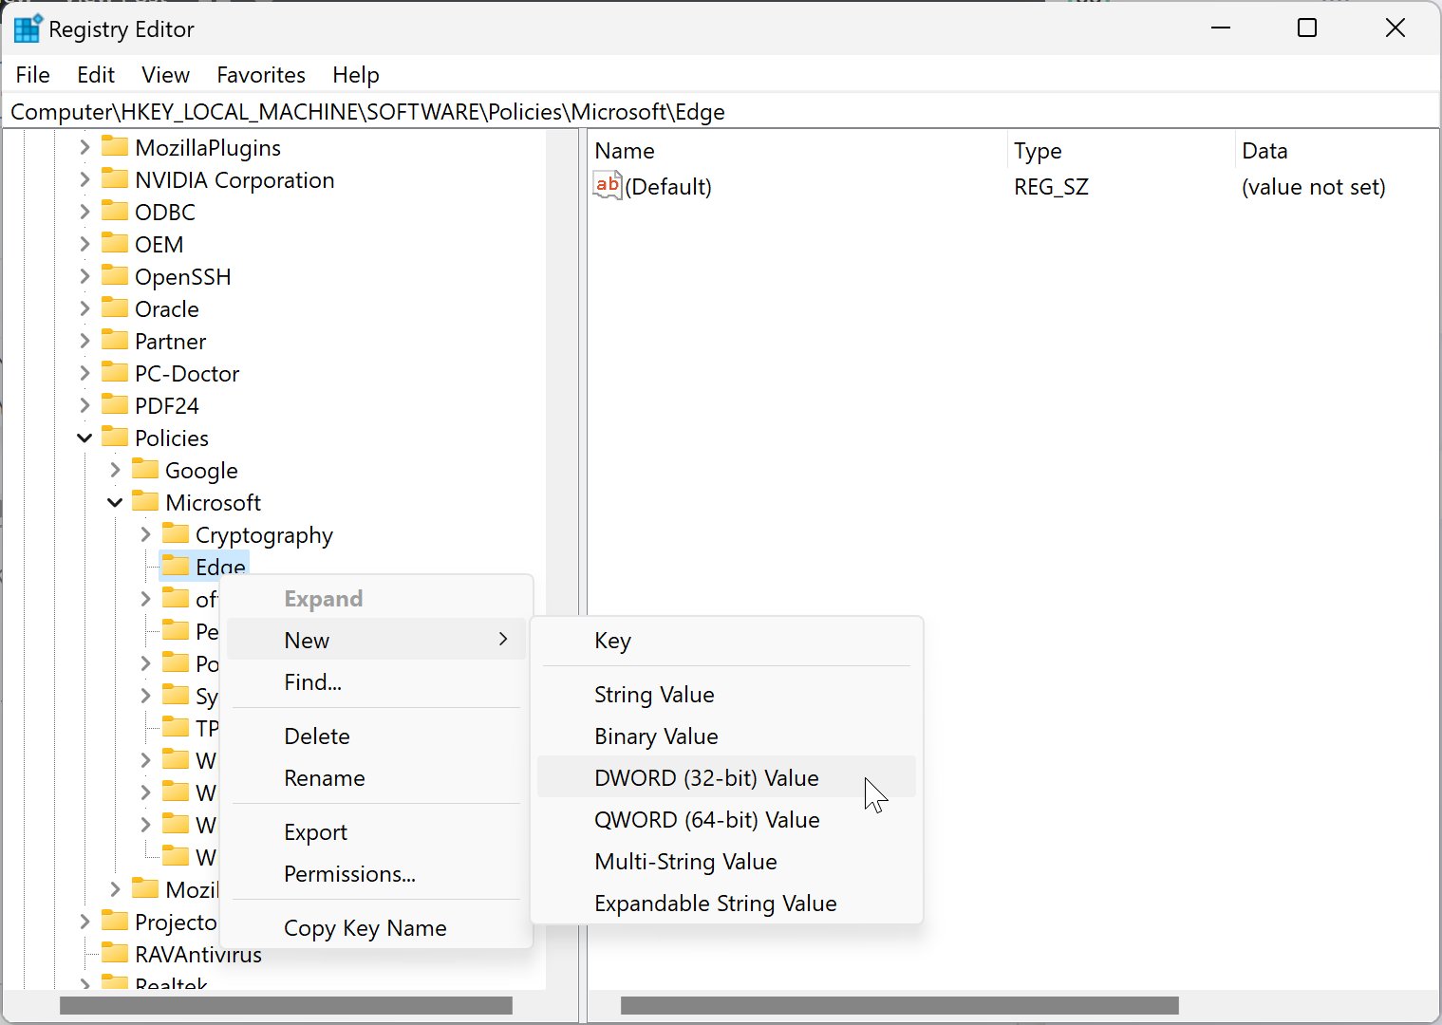Expand the MozillaPlugins key

click(x=84, y=147)
